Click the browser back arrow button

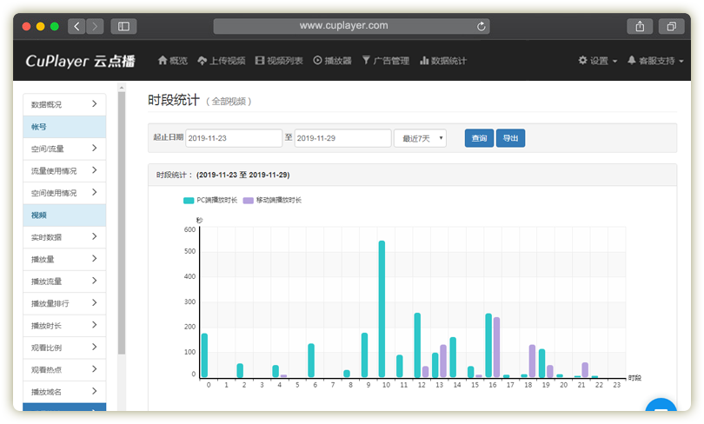76,26
